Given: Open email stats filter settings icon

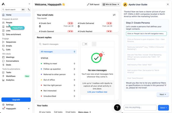Looking at the screenshot, I should [x=114, y=15].
